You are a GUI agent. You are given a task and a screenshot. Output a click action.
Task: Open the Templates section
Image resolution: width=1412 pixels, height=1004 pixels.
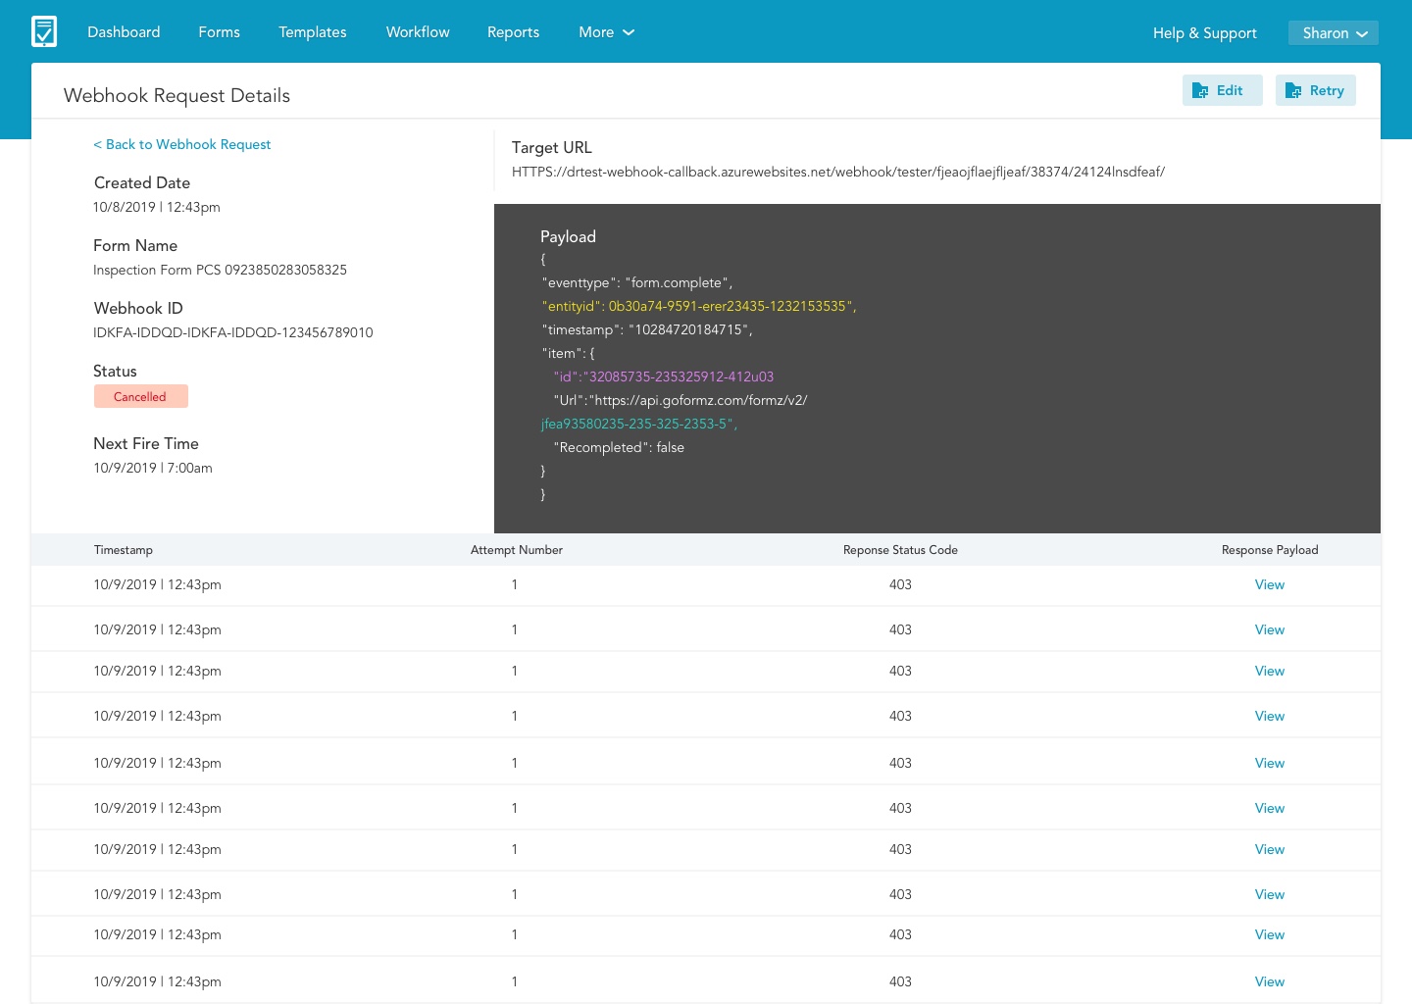[312, 32]
